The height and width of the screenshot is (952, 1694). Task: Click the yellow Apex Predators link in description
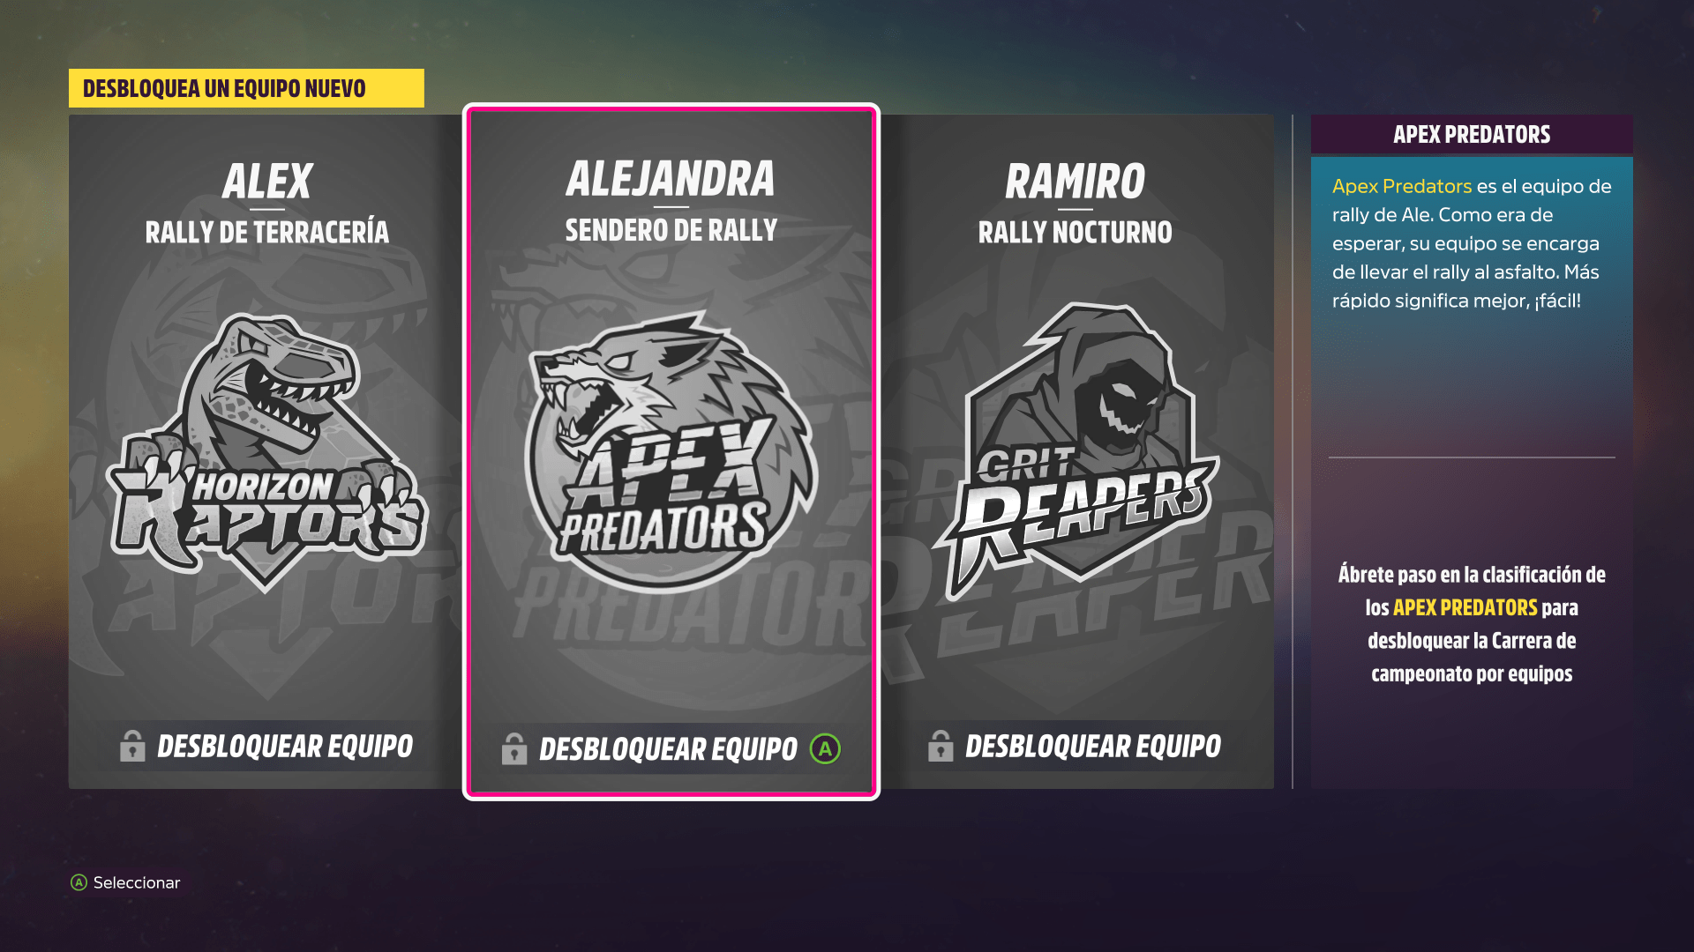click(1402, 186)
